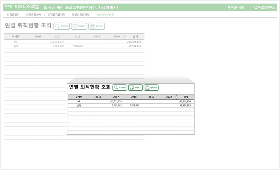This screenshot has height=170, width=280.
Task: Click the 2016 header in the inset table
Action: 98,97
